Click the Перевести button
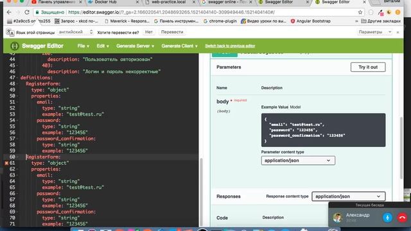 pyautogui.click(x=172, y=32)
